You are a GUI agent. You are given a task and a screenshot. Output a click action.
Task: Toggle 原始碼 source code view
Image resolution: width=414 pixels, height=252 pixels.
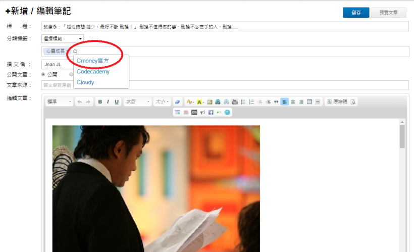(x=337, y=102)
